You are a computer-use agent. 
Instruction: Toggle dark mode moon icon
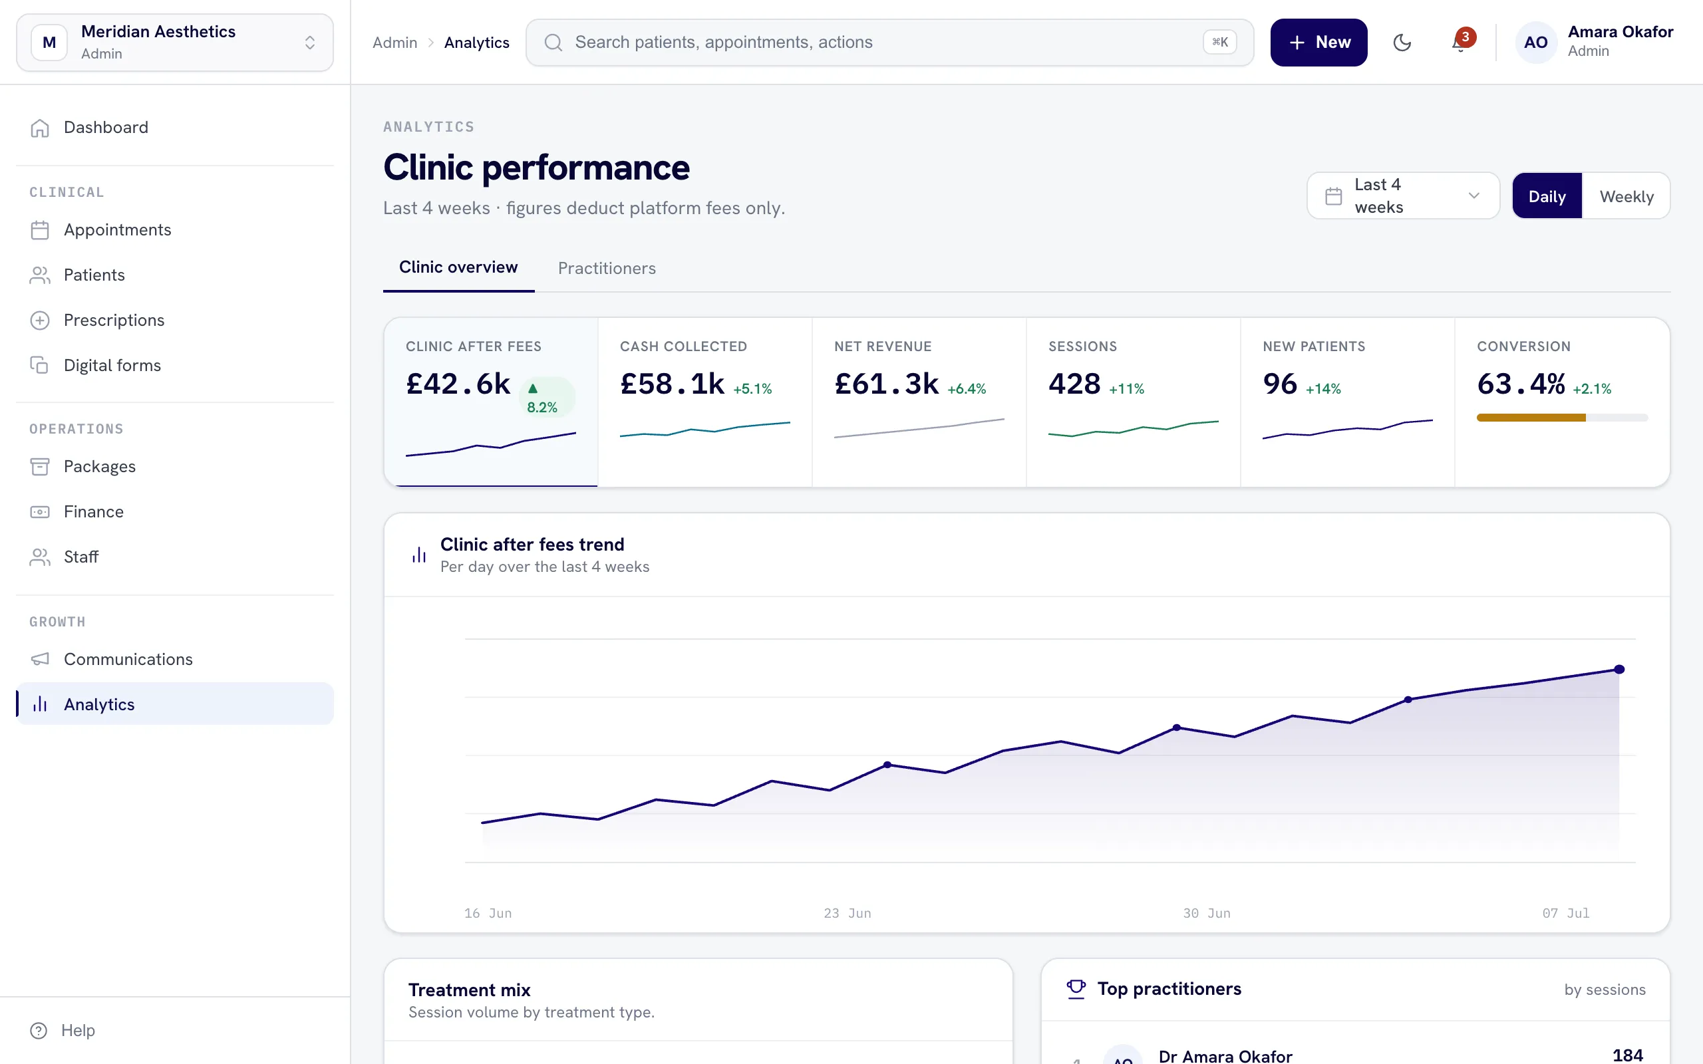coord(1402,42)
